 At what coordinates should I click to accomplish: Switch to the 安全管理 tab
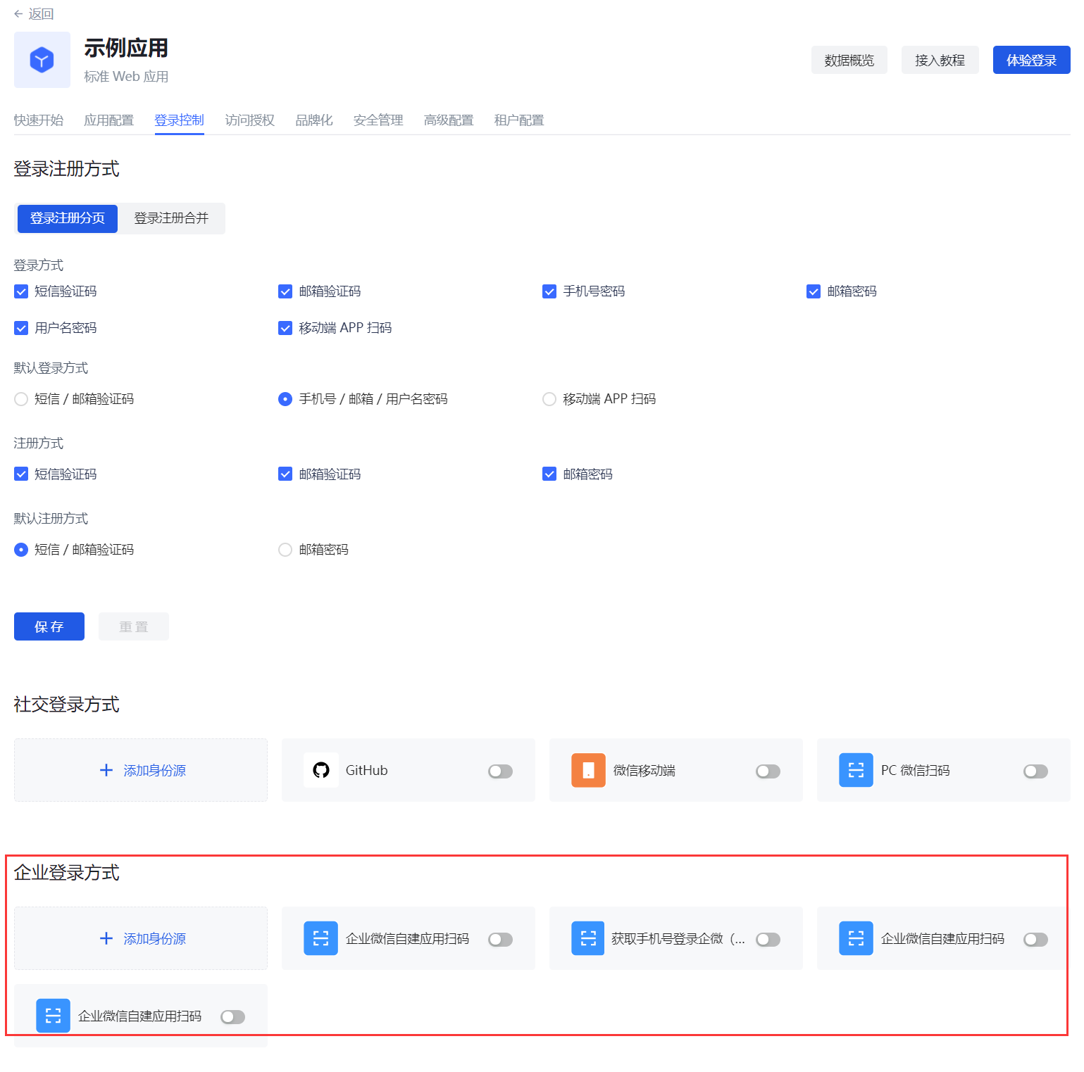378,120
